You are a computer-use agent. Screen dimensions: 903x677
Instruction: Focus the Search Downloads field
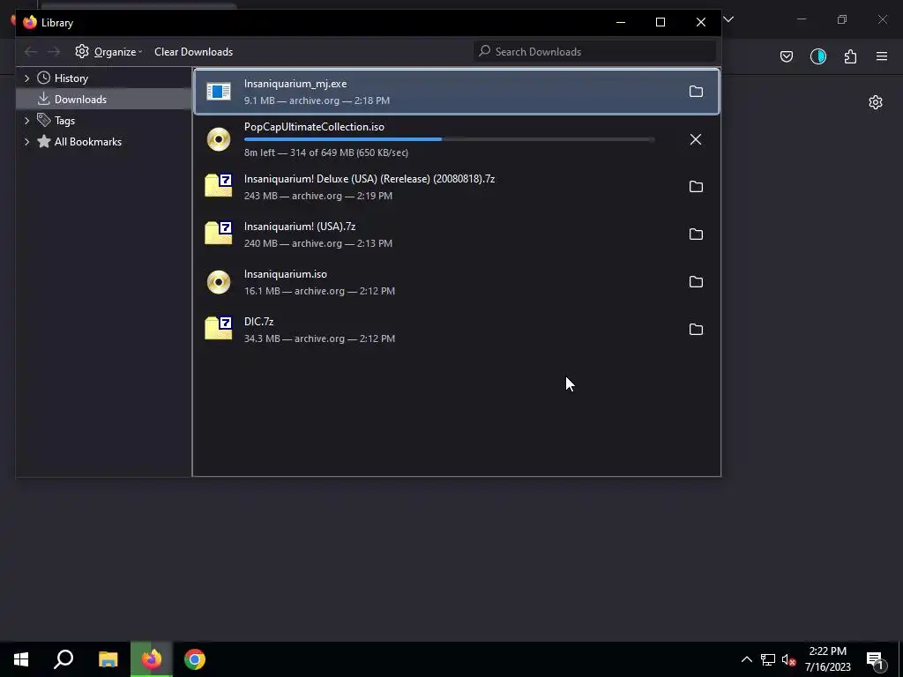point(594,52)
